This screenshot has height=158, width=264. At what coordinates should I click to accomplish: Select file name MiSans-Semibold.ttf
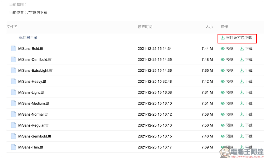tap(35, 136)
